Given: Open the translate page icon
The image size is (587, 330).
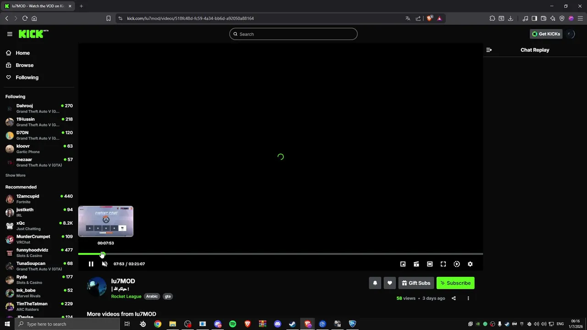Looking at the screenshot, I should [408, 18].
